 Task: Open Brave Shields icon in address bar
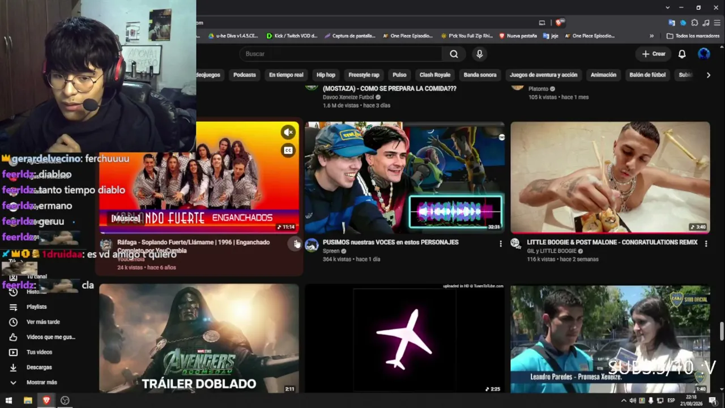(x=559, y=23)
